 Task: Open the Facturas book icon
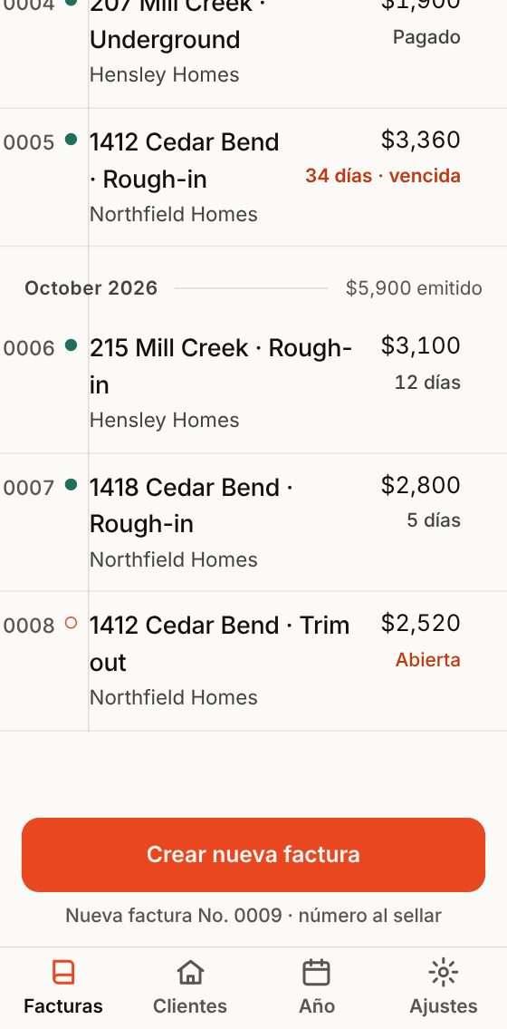62,973
